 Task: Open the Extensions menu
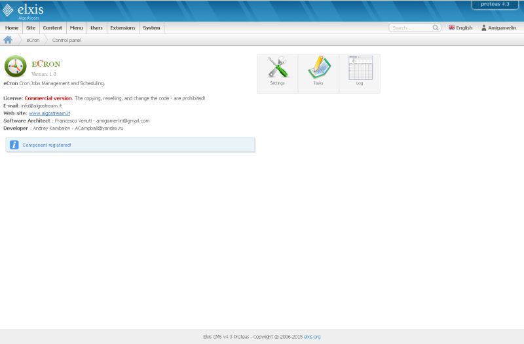[x=122, y=28]
